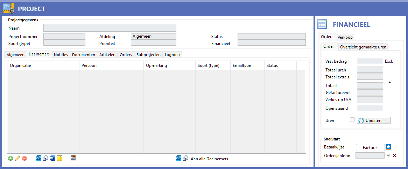Click the Project blueprint icon in title bar
This screenshot has height=169, width=408.
point(9,8)
